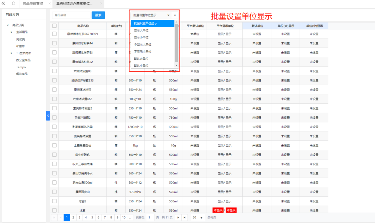
Task: Click the 商品名称 search input field
Action: click(72, 15)
